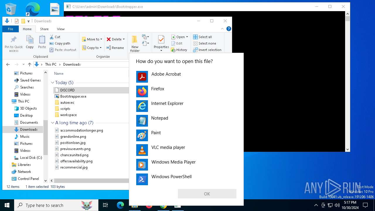Open Downloads in the navigation pane
375x211 pixels.
pyautogui.click(x=29, y=130)
